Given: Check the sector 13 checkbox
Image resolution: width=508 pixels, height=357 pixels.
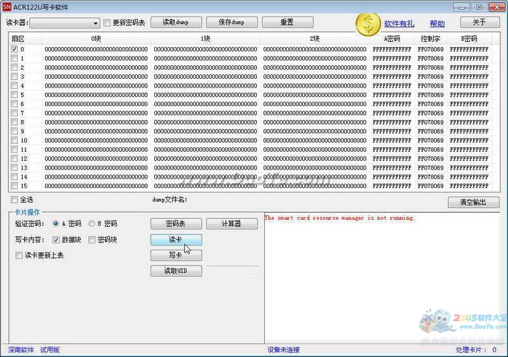Looking at the screenshot, I should [x=14, y=167].
